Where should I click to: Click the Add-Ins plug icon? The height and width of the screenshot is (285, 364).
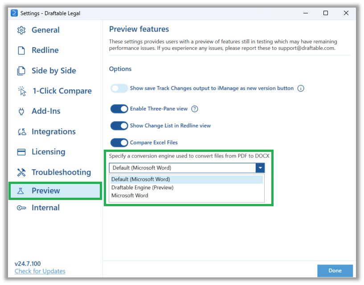[x=21, y=111]
